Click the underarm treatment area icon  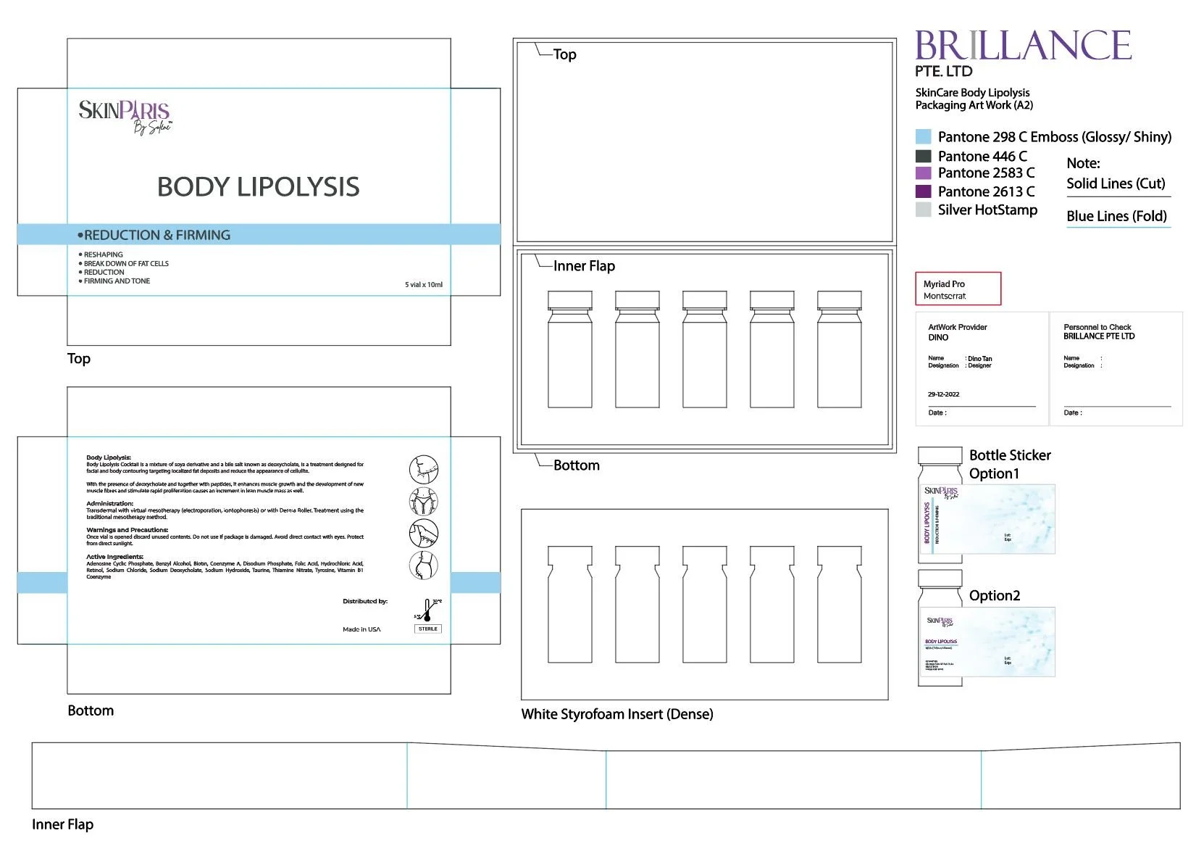[424, 533]
